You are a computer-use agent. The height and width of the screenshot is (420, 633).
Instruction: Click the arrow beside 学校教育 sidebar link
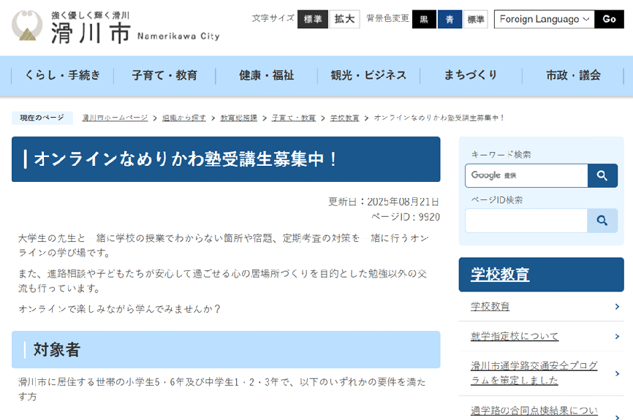click(618, 307)
